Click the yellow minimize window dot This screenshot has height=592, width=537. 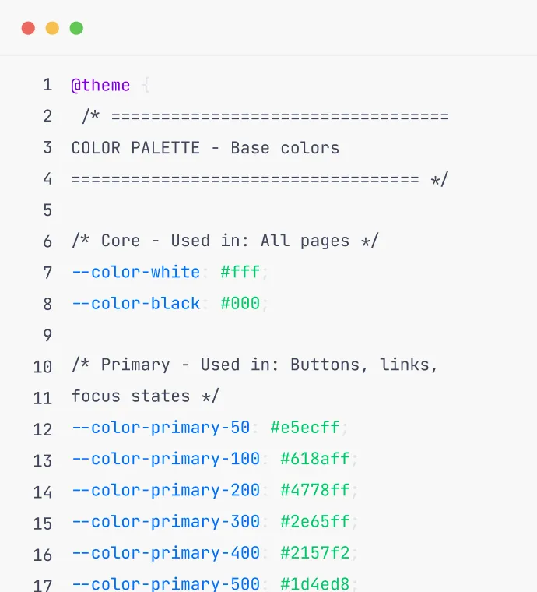pyautogui.click(x=52, y=28)
